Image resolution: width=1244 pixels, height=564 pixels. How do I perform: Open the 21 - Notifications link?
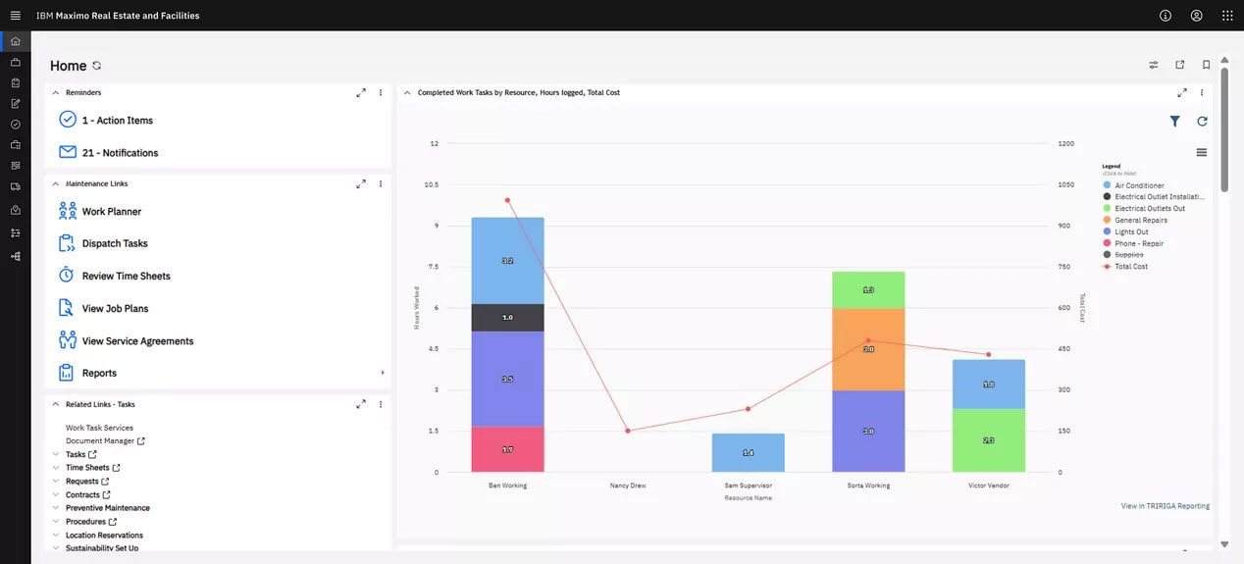[x=119, y=153]
